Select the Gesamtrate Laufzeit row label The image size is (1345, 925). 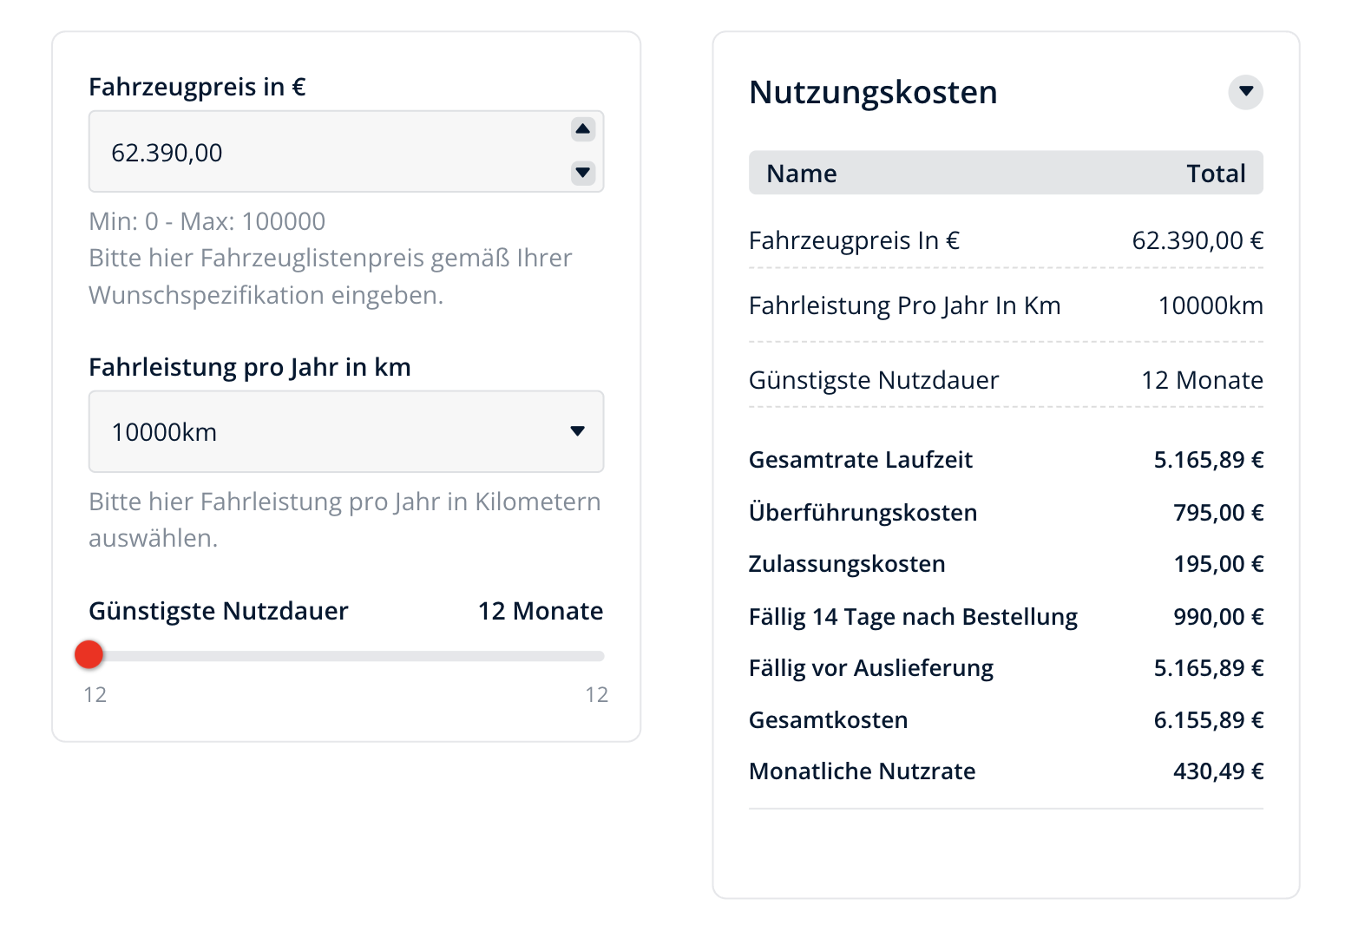(x=860, y=460)
